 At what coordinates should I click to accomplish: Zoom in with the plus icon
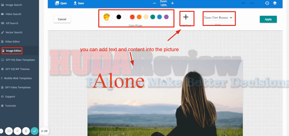point(172,3)
